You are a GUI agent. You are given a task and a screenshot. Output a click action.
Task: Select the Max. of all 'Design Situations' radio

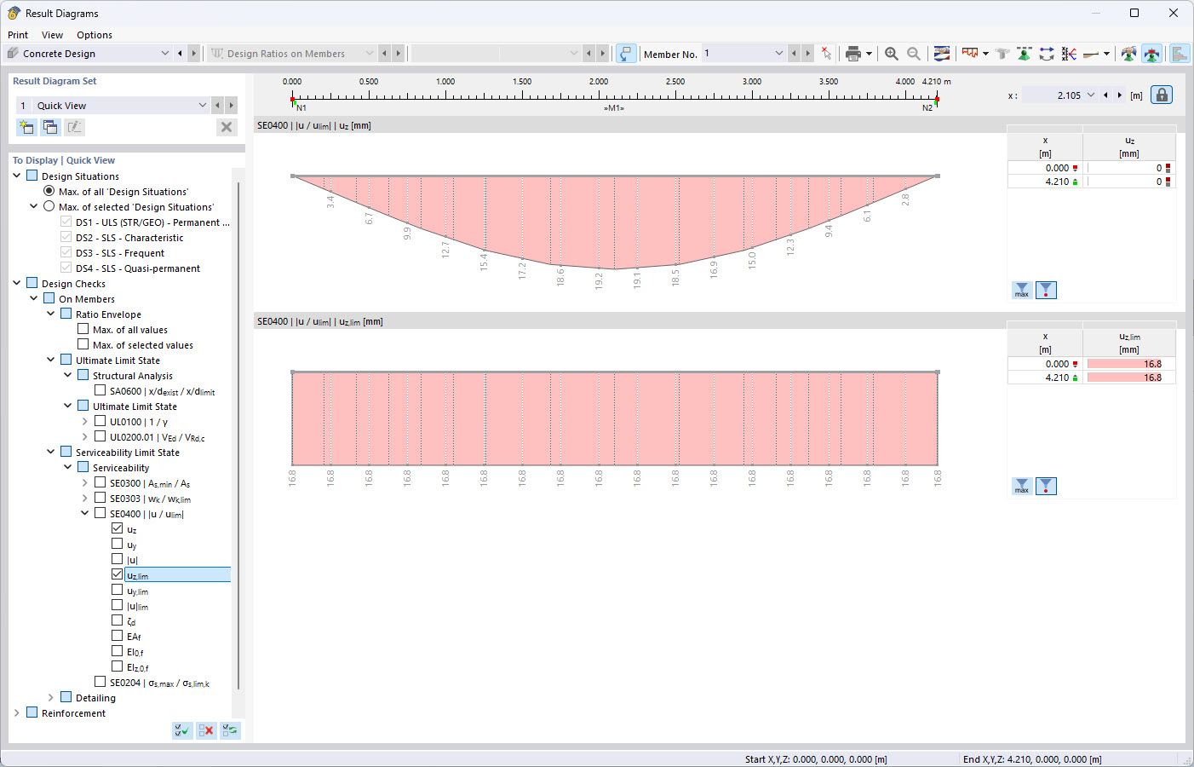pyautogui.click(x=49, y=191)
